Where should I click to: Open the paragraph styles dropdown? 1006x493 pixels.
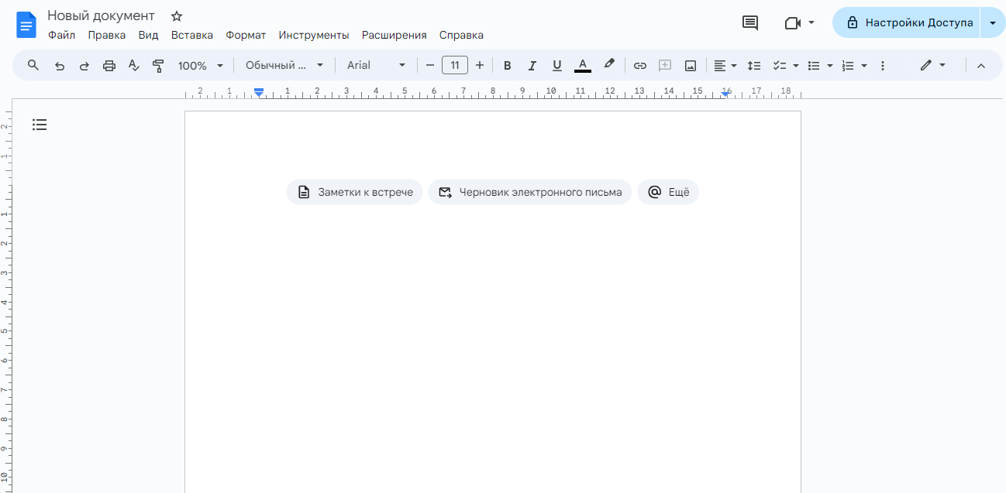coord(283,65)
